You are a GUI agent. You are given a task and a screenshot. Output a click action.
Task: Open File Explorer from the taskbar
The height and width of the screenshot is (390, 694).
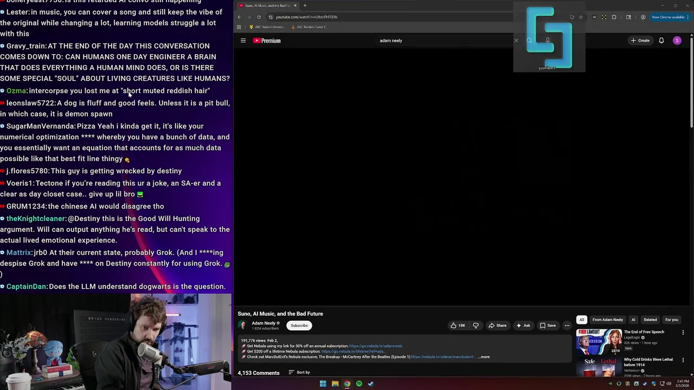[x=335, y=383]
